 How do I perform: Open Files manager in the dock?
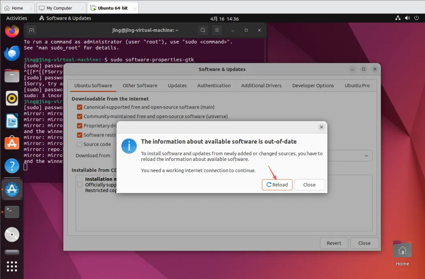tap(12, 76)
